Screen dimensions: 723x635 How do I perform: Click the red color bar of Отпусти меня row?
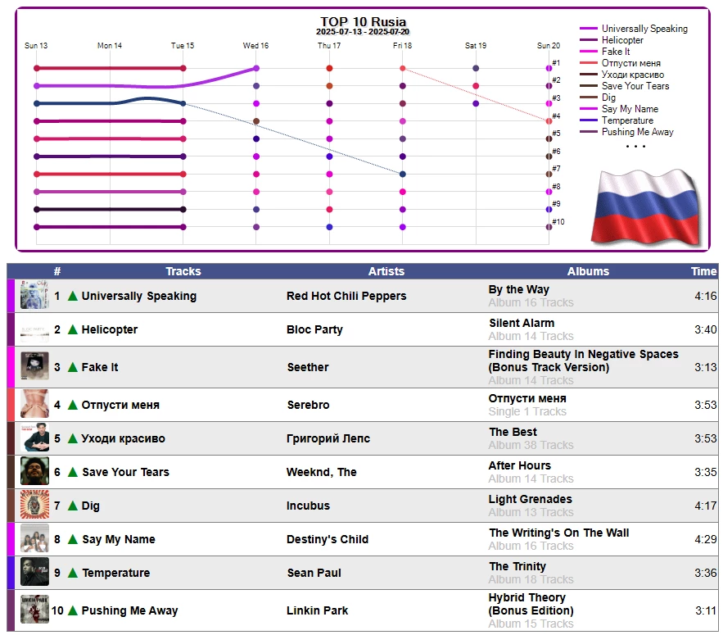click(11, 405)
